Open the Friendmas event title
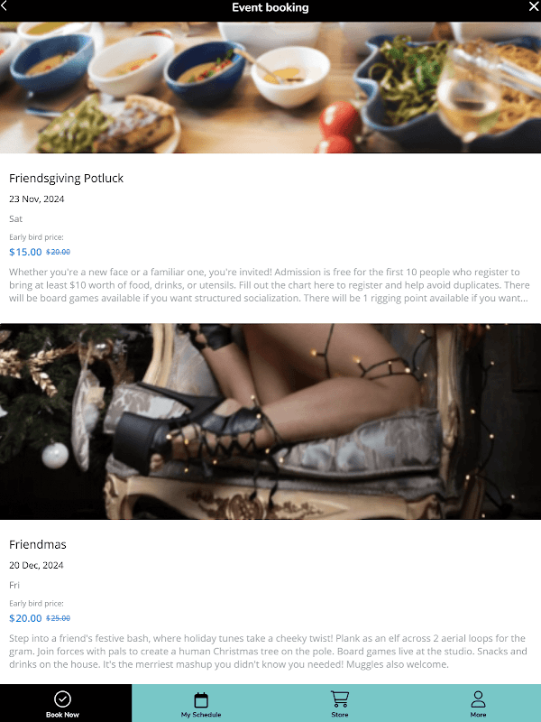 click(x=38, y=544)
